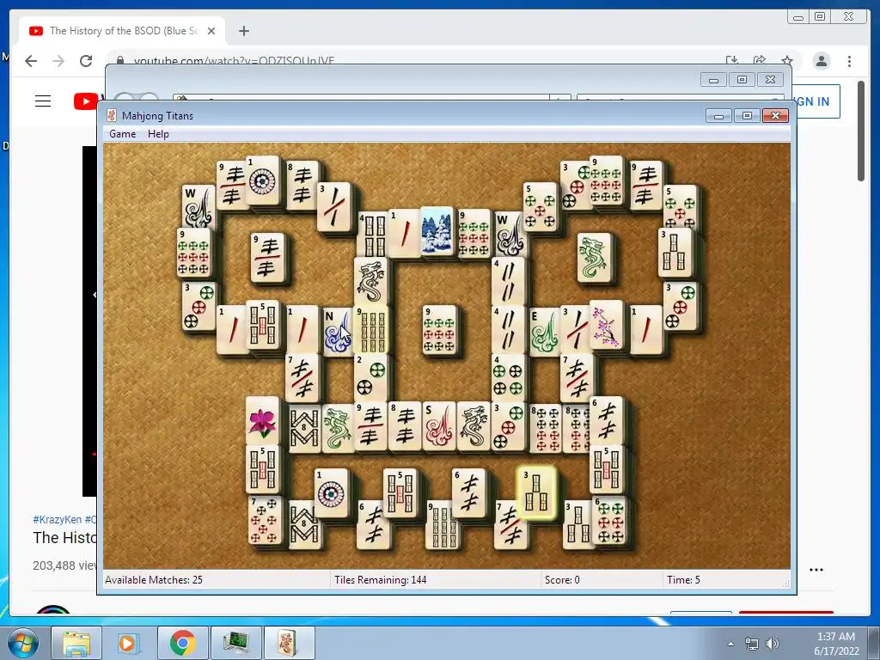Switch to The History of the BSOD tab

tap(122, 31)
